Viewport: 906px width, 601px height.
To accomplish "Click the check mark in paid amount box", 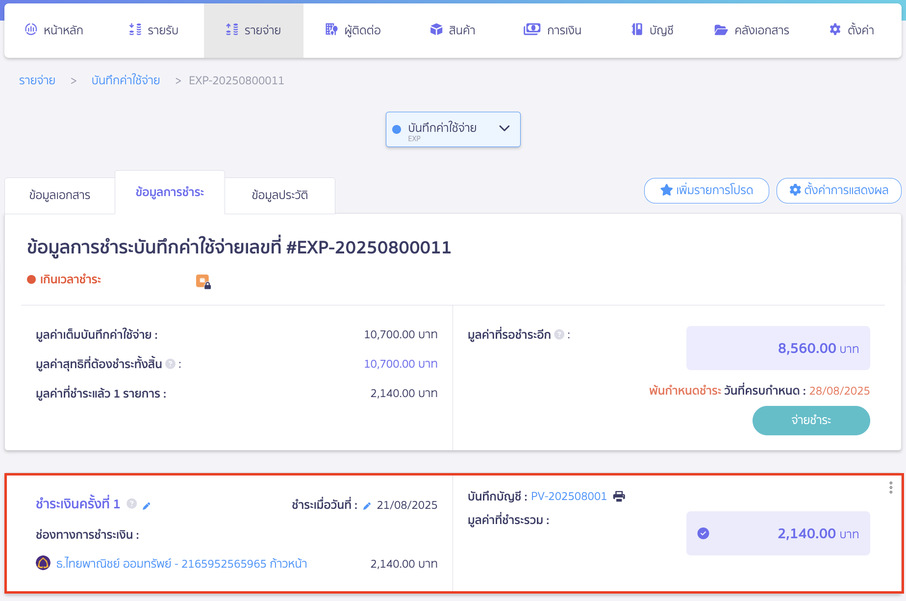I will pos(703,533).
